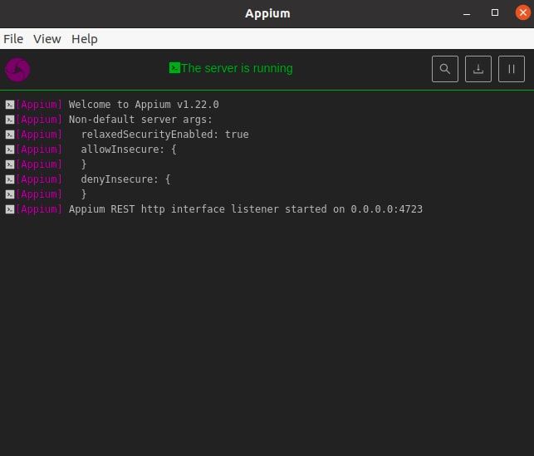Viewport: 534px width, 456px height.
Task: Click 'allowInsecure: {' log text
Action: point(129,150)
